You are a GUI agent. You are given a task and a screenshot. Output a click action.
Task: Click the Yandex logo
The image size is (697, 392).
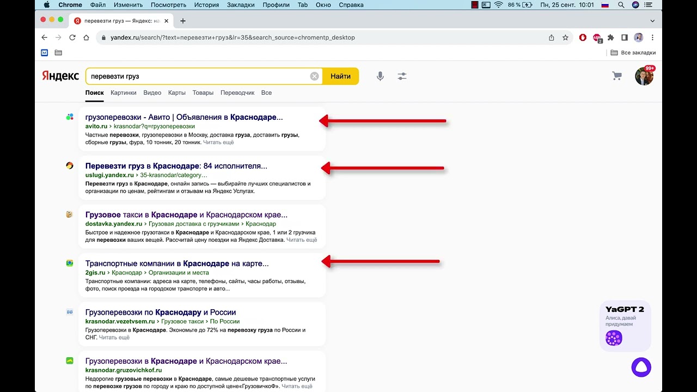pos(60,76)
